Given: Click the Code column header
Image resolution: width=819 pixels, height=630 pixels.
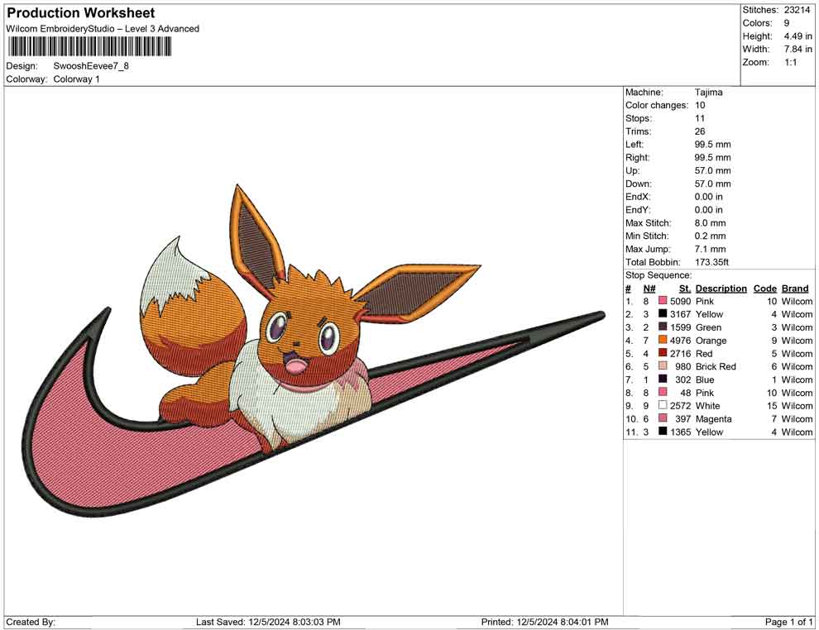Looking at the screenshot, I should pyautogui.click(x=765, y=288).
